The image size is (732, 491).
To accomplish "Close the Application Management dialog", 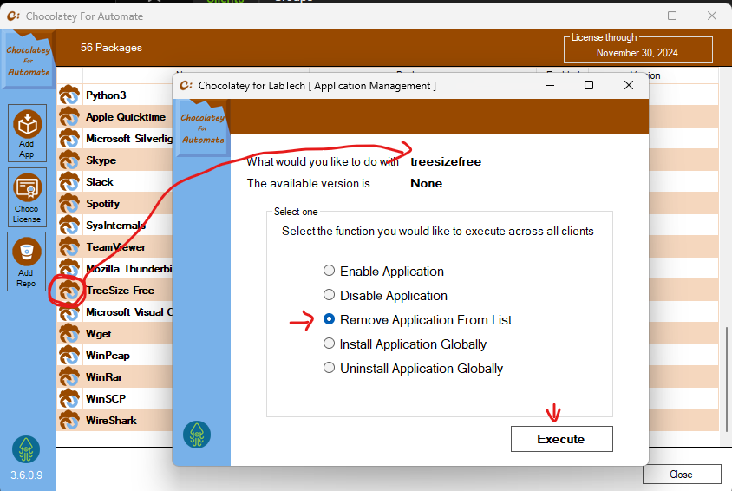I will pos(629,85).
